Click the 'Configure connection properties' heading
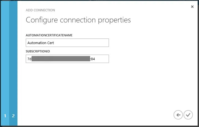The image size is (199, 127). point(78,20)
